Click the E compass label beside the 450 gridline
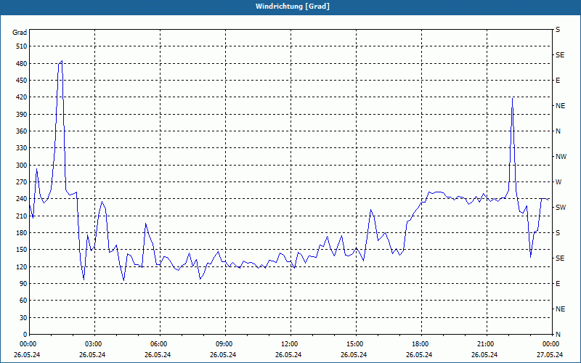 point(558,81)
